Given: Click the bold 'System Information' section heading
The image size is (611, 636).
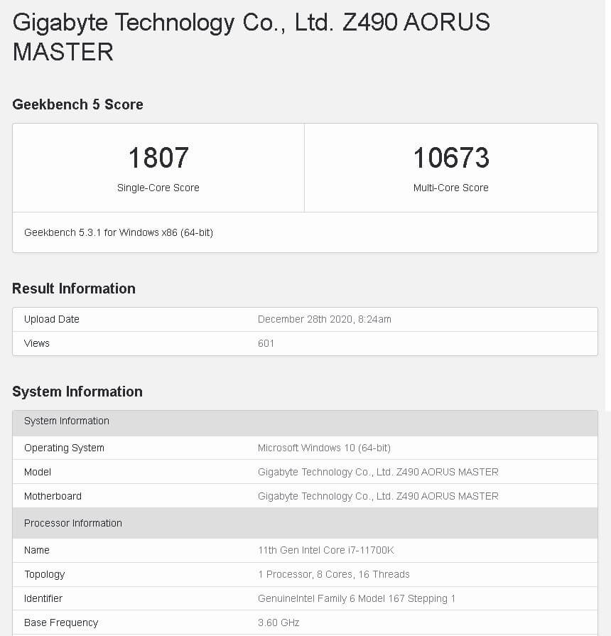Looking at the screenshot, I should [77, 392].
